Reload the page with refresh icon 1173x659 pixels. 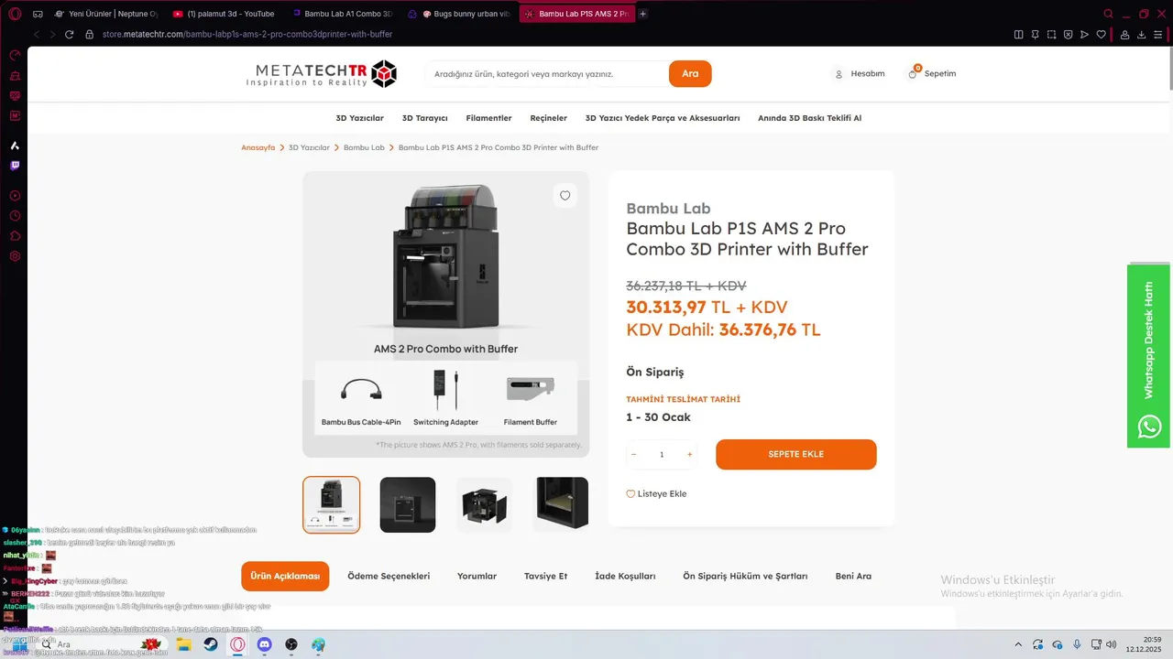click(69, 34)
